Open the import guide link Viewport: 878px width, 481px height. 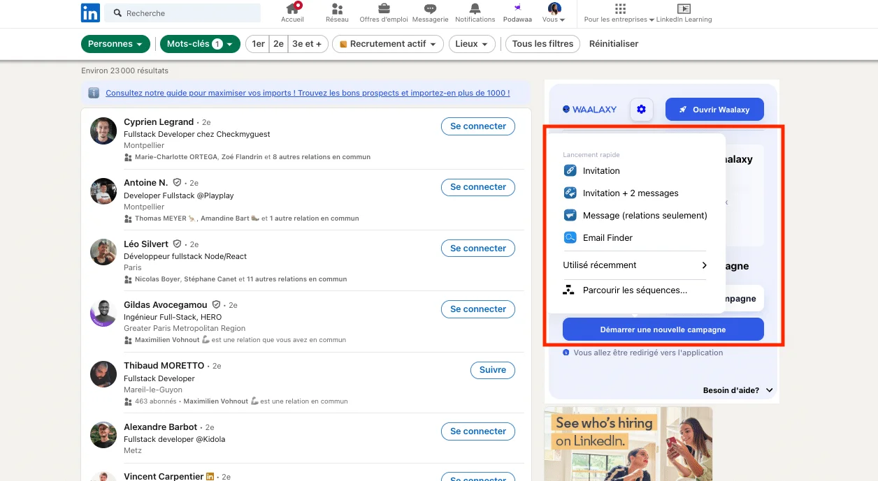pos(308,93)
